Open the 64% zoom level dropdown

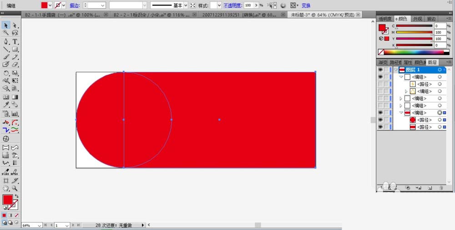pyautogui.click(x=39, y=225)
